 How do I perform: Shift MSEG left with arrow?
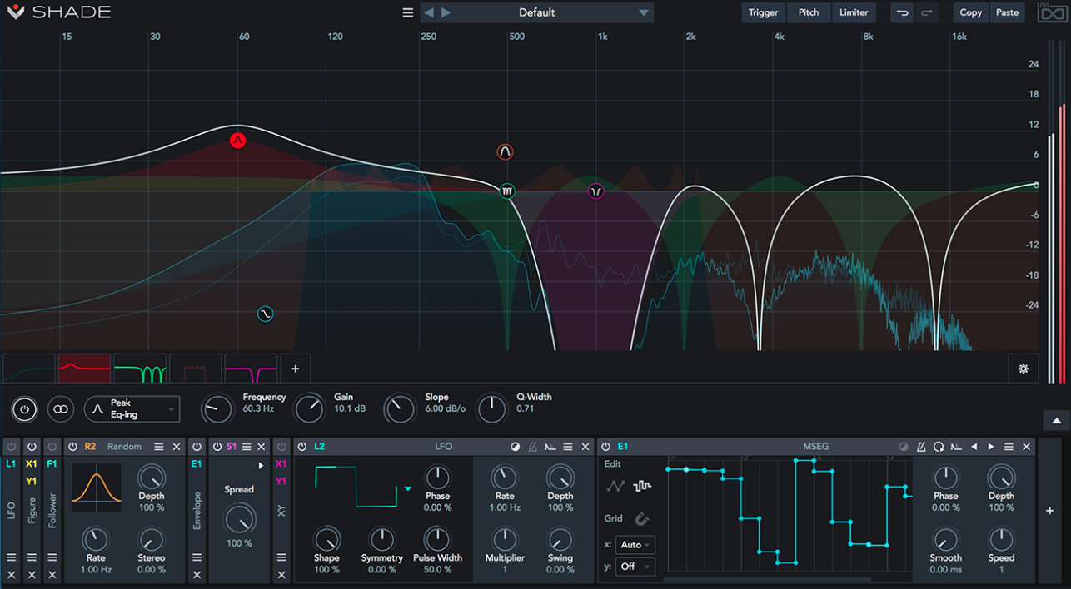[974, 447]
